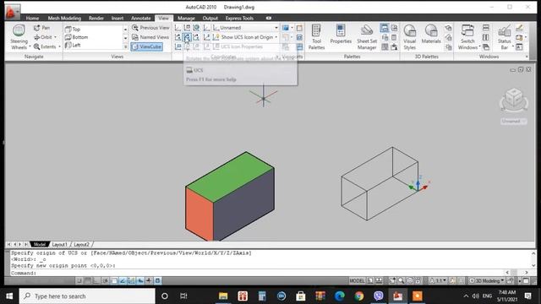Screen dimensions: 541x304
Task: Open File Explorer from the taskbar
Action: [x=223, y=296]
